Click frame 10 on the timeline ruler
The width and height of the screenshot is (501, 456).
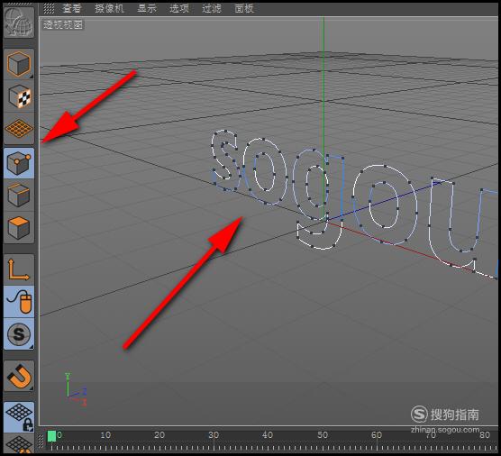[x=105, y=435]
